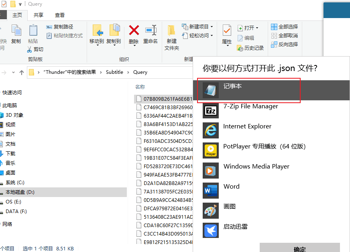Click the folder icon in the address bar

point(32,72)
